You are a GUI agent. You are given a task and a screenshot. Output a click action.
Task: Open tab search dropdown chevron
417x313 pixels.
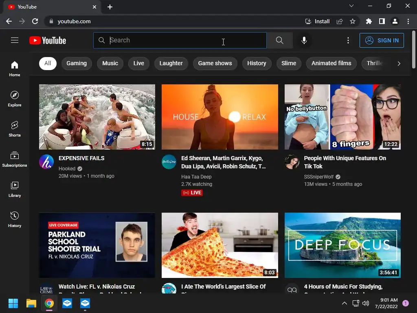tap(351, 6)
